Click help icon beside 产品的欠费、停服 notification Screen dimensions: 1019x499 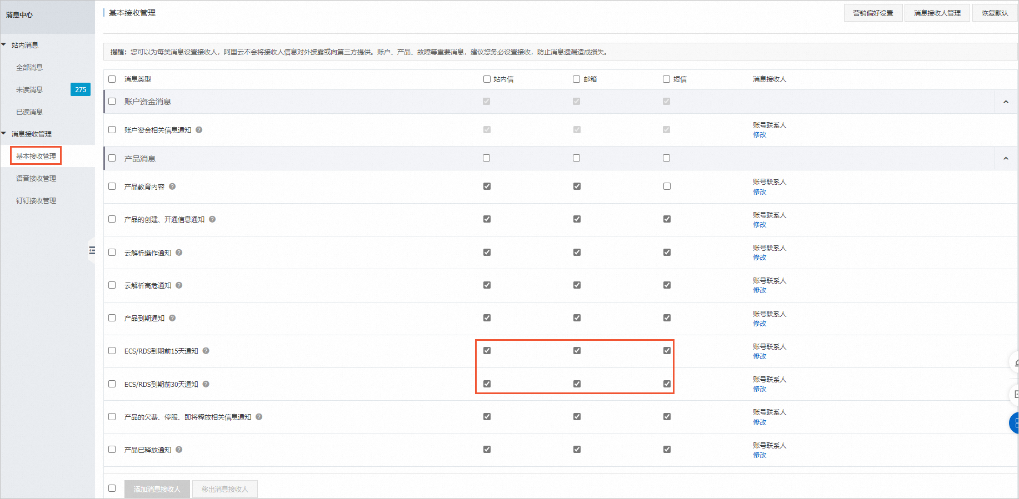tap(259, 417)
